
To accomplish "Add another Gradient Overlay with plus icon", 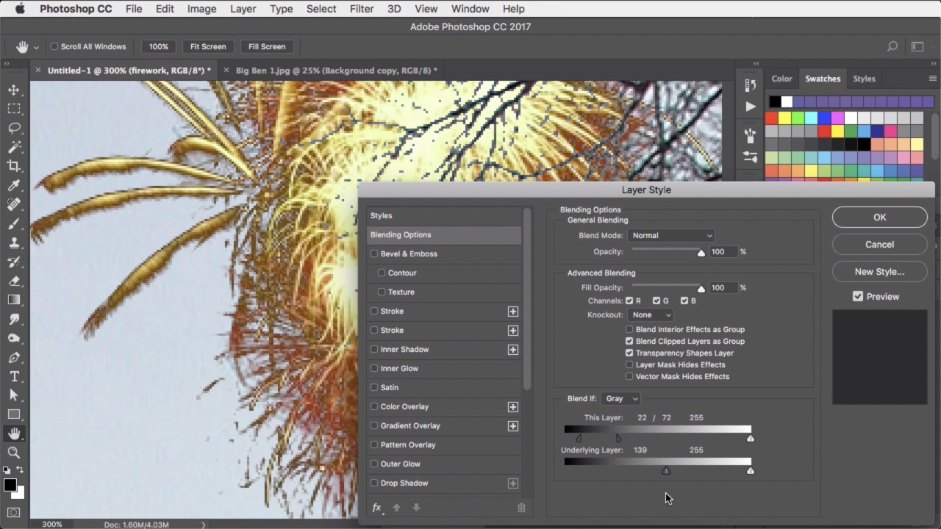I will (x=513, y=426).
